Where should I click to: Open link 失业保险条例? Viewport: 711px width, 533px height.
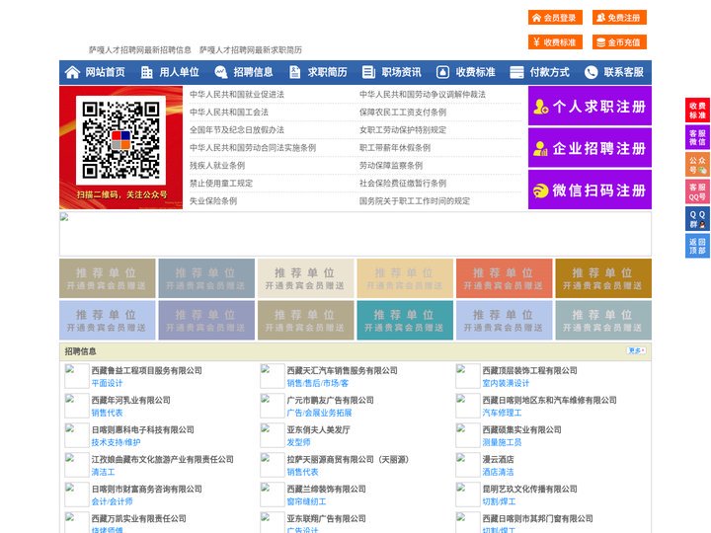click(x=213, y=200)
